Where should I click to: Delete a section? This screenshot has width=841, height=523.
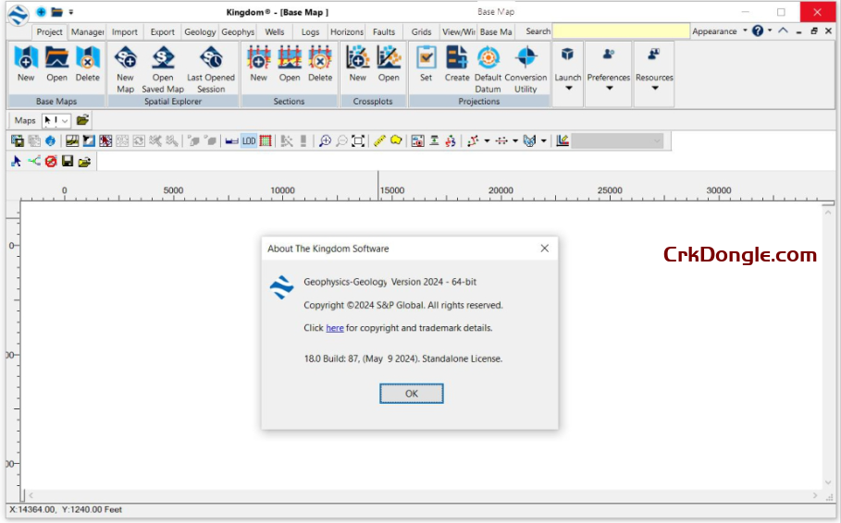pyautogui.click(x=320, y=63)
